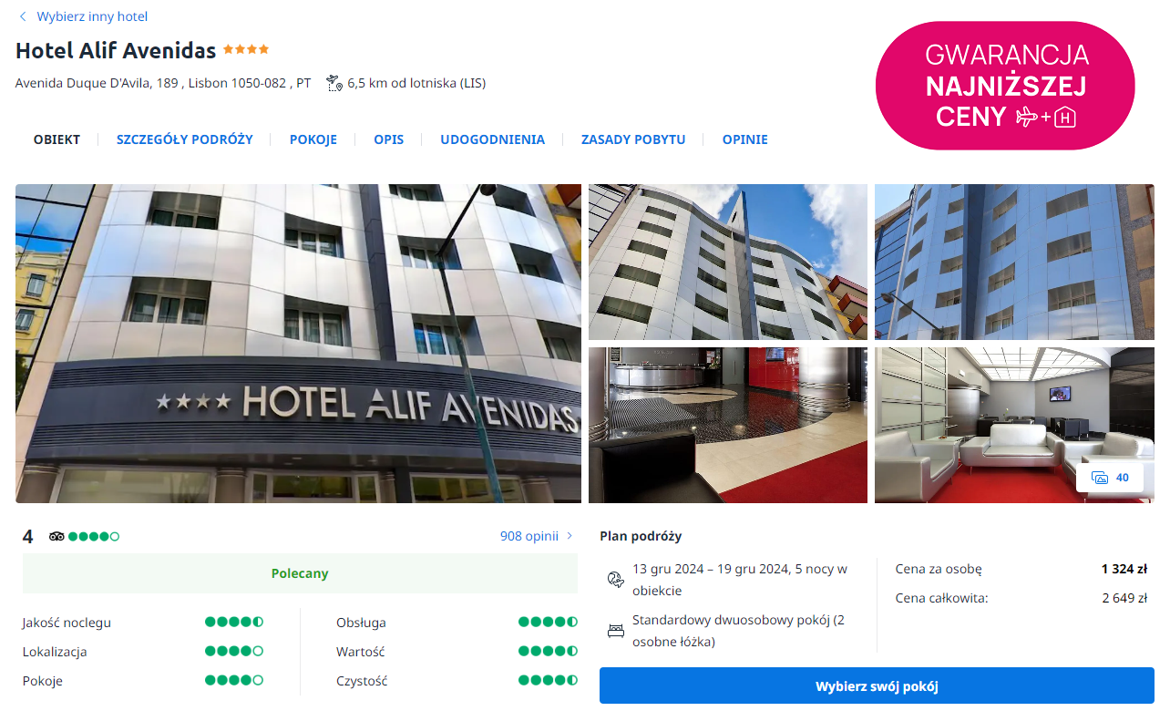
Task: Click the Wybierz swój pokój button
Action: (877, 685)
